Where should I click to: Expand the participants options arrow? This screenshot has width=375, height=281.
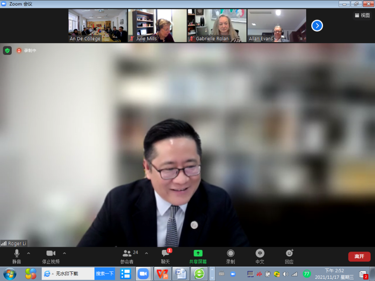pyautogui.click(x=146, y=253)
